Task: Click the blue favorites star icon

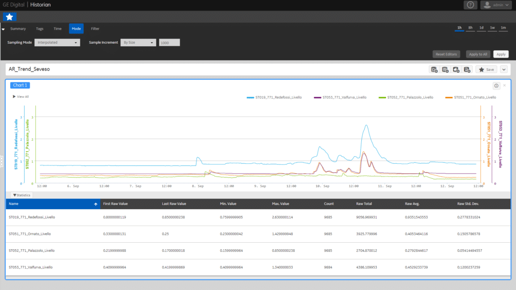Action: [10, 17]
